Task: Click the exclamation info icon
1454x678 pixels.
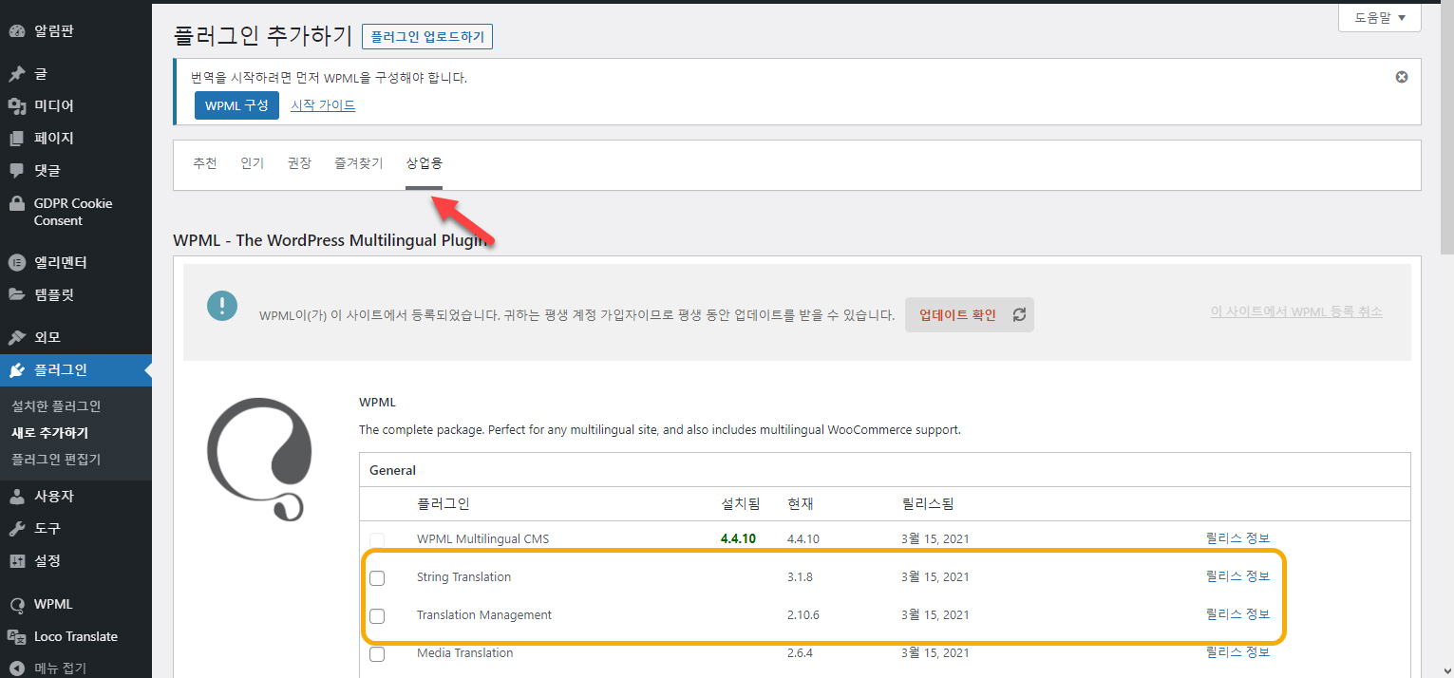Action: click(221, 306)
